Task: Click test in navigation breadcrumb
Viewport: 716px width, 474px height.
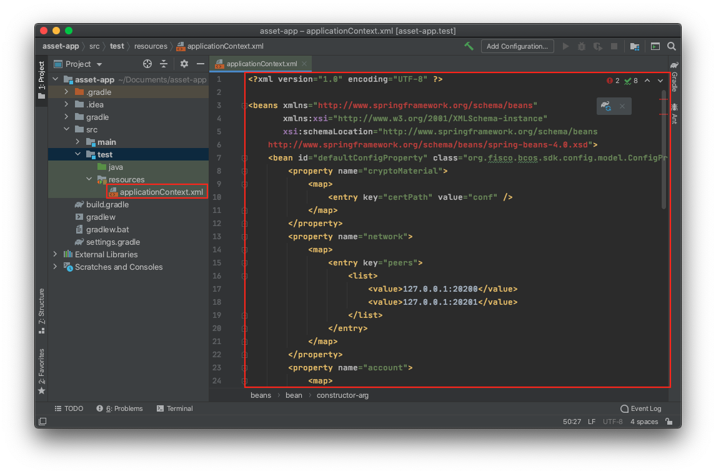Action: [x=117, y=46]
